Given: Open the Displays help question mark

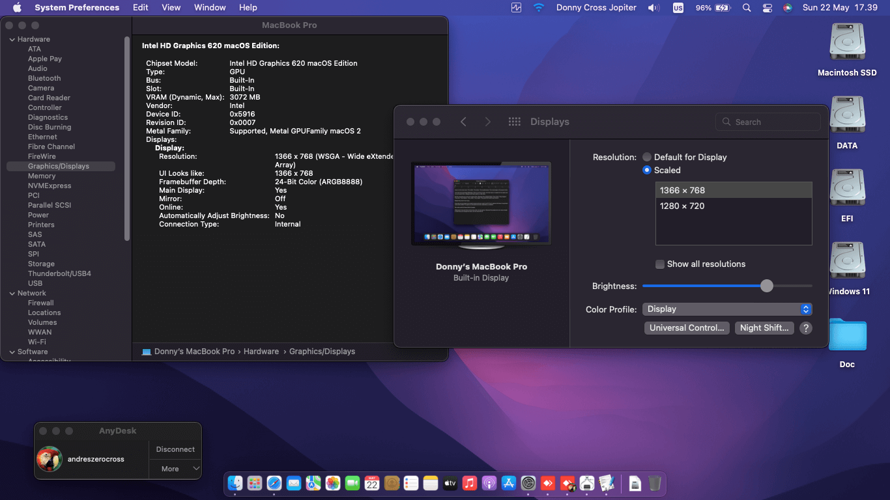Looking at the screenshot, I should [806, 328].
